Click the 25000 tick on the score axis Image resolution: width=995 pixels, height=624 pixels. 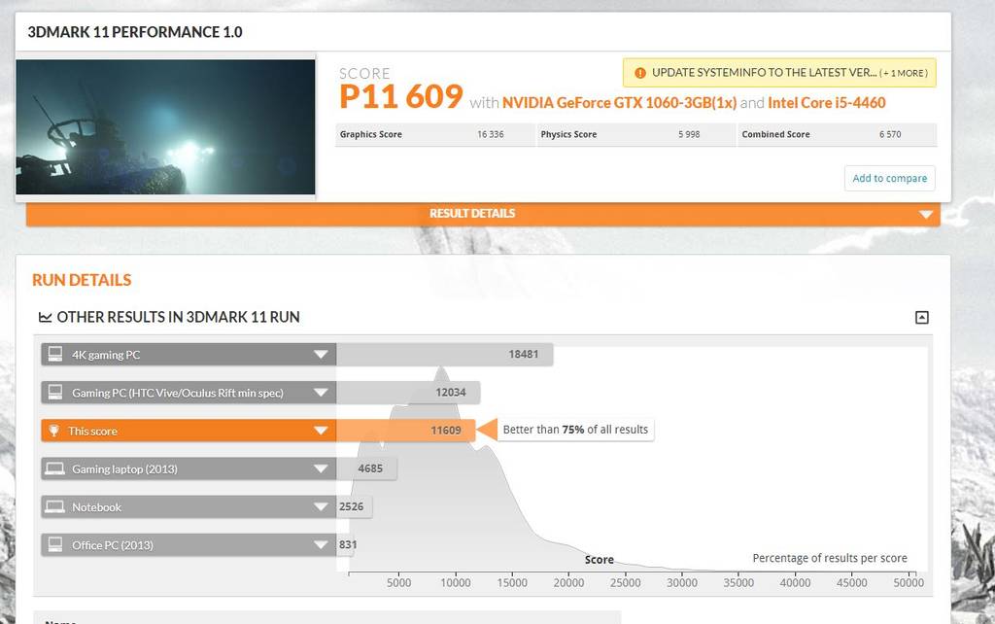tap(626, 583)
